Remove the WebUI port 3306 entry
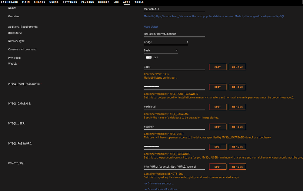The image size is (303, 191). [x=238, y=67]
